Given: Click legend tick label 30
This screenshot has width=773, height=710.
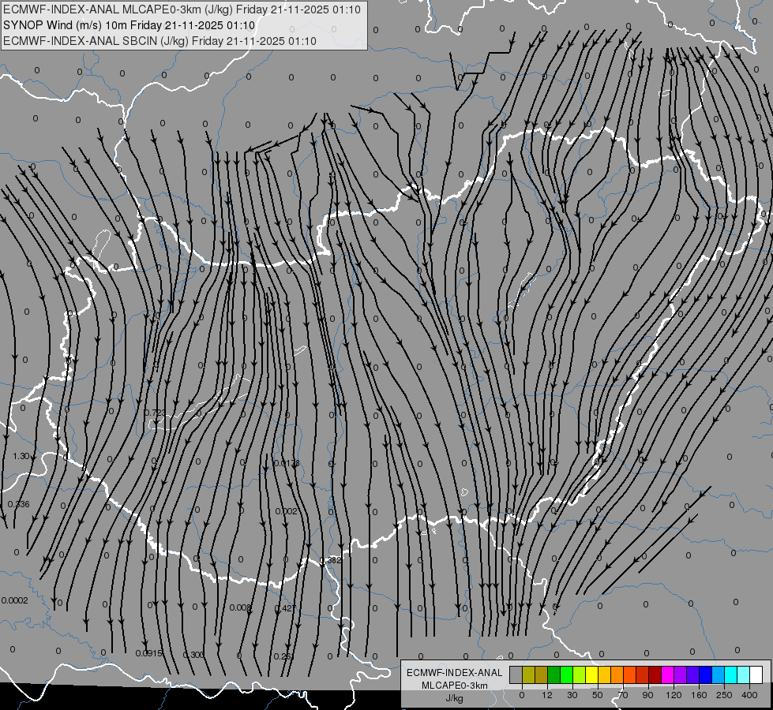Looking at the screenshot, I should point(572,695).
